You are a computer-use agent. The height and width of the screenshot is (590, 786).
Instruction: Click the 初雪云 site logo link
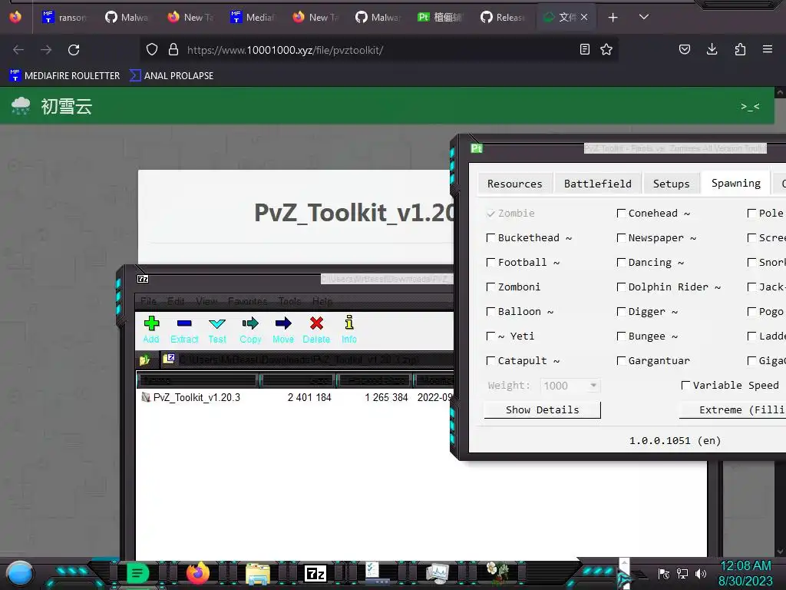click(x=51, y=106)
